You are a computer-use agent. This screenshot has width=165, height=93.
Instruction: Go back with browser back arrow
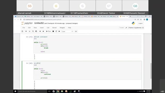(x=15, y=20)
